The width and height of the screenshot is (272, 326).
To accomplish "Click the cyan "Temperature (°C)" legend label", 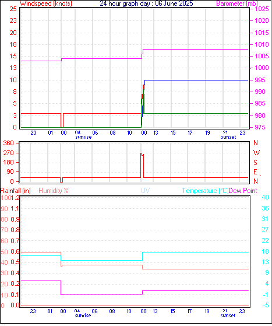I will tap(205, 191).
